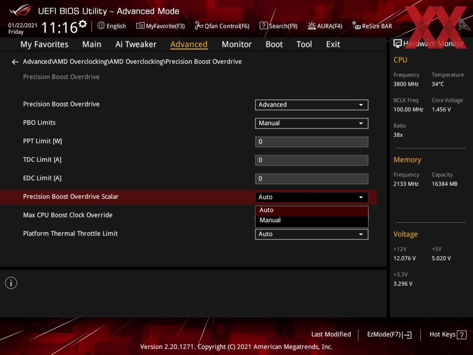
Task: Open date and time settings gear icon
Action: tap(82, 24)
